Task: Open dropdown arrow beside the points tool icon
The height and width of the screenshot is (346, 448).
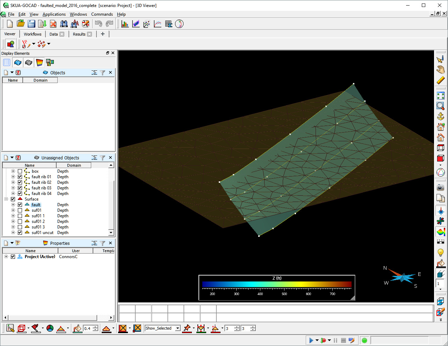Action: click(49, 44)
